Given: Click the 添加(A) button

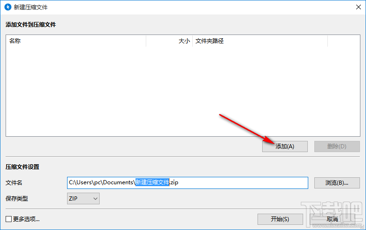Looking at the screenshot, I should [x=285, y=146].
